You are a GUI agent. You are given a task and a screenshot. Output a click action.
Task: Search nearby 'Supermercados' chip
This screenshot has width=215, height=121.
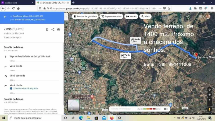pos(111,16)
